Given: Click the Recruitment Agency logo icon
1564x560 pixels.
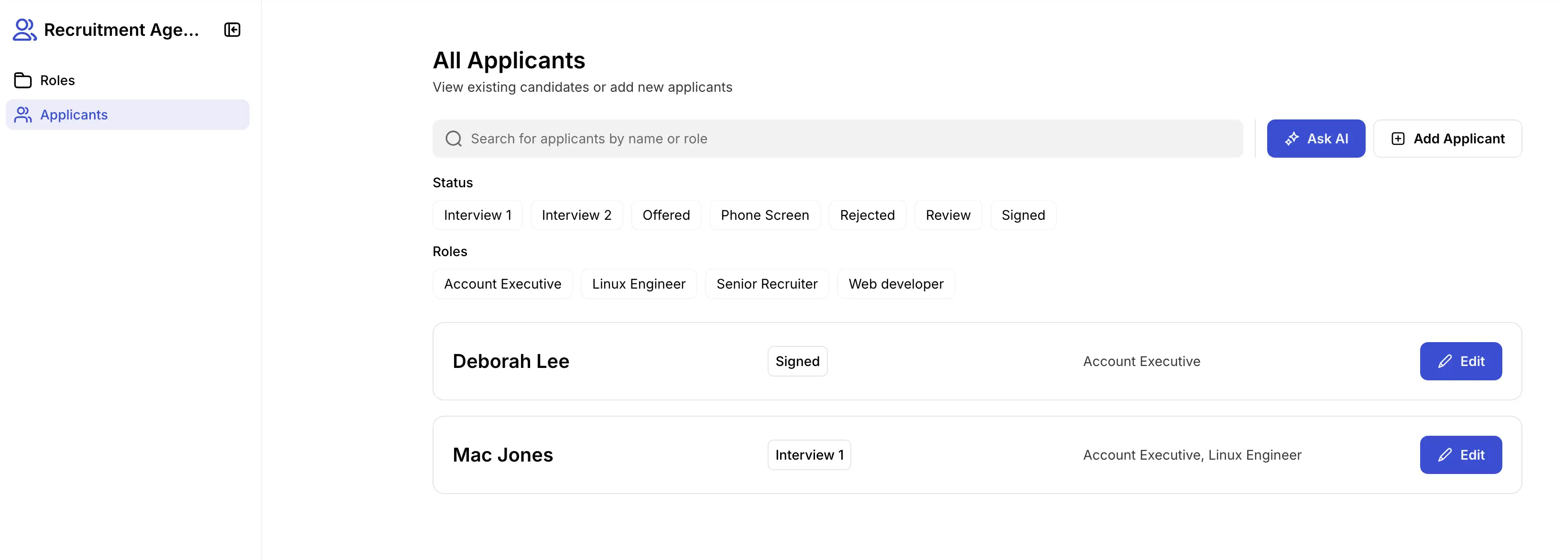Looking at the screenshot, I should [x=24, y=29].
